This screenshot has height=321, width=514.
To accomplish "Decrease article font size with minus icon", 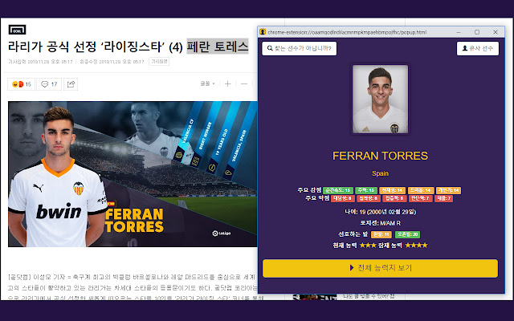I will pos(244,83).
